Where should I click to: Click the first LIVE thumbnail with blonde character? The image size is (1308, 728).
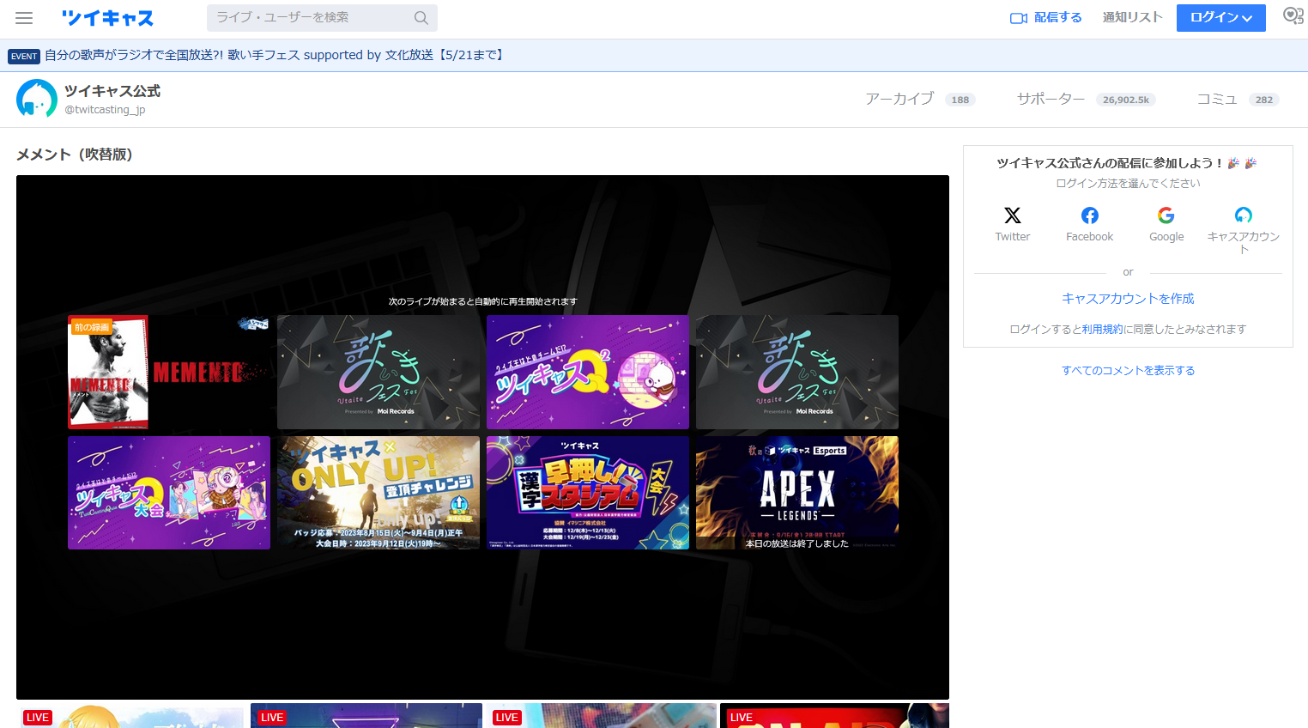pyautogui.click(x=131, y=716)
